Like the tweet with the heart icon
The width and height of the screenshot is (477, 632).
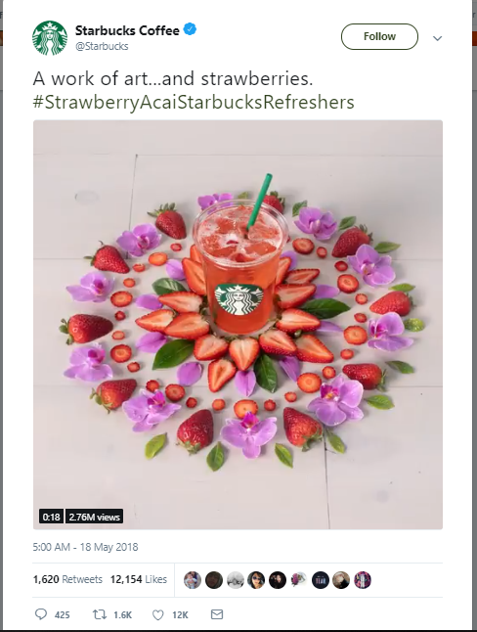[x=158, y=614]
